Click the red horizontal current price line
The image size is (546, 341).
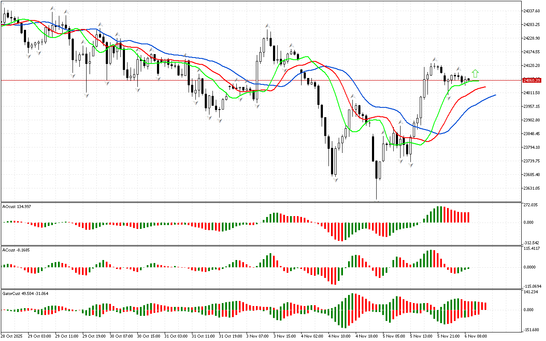point(171,80)
